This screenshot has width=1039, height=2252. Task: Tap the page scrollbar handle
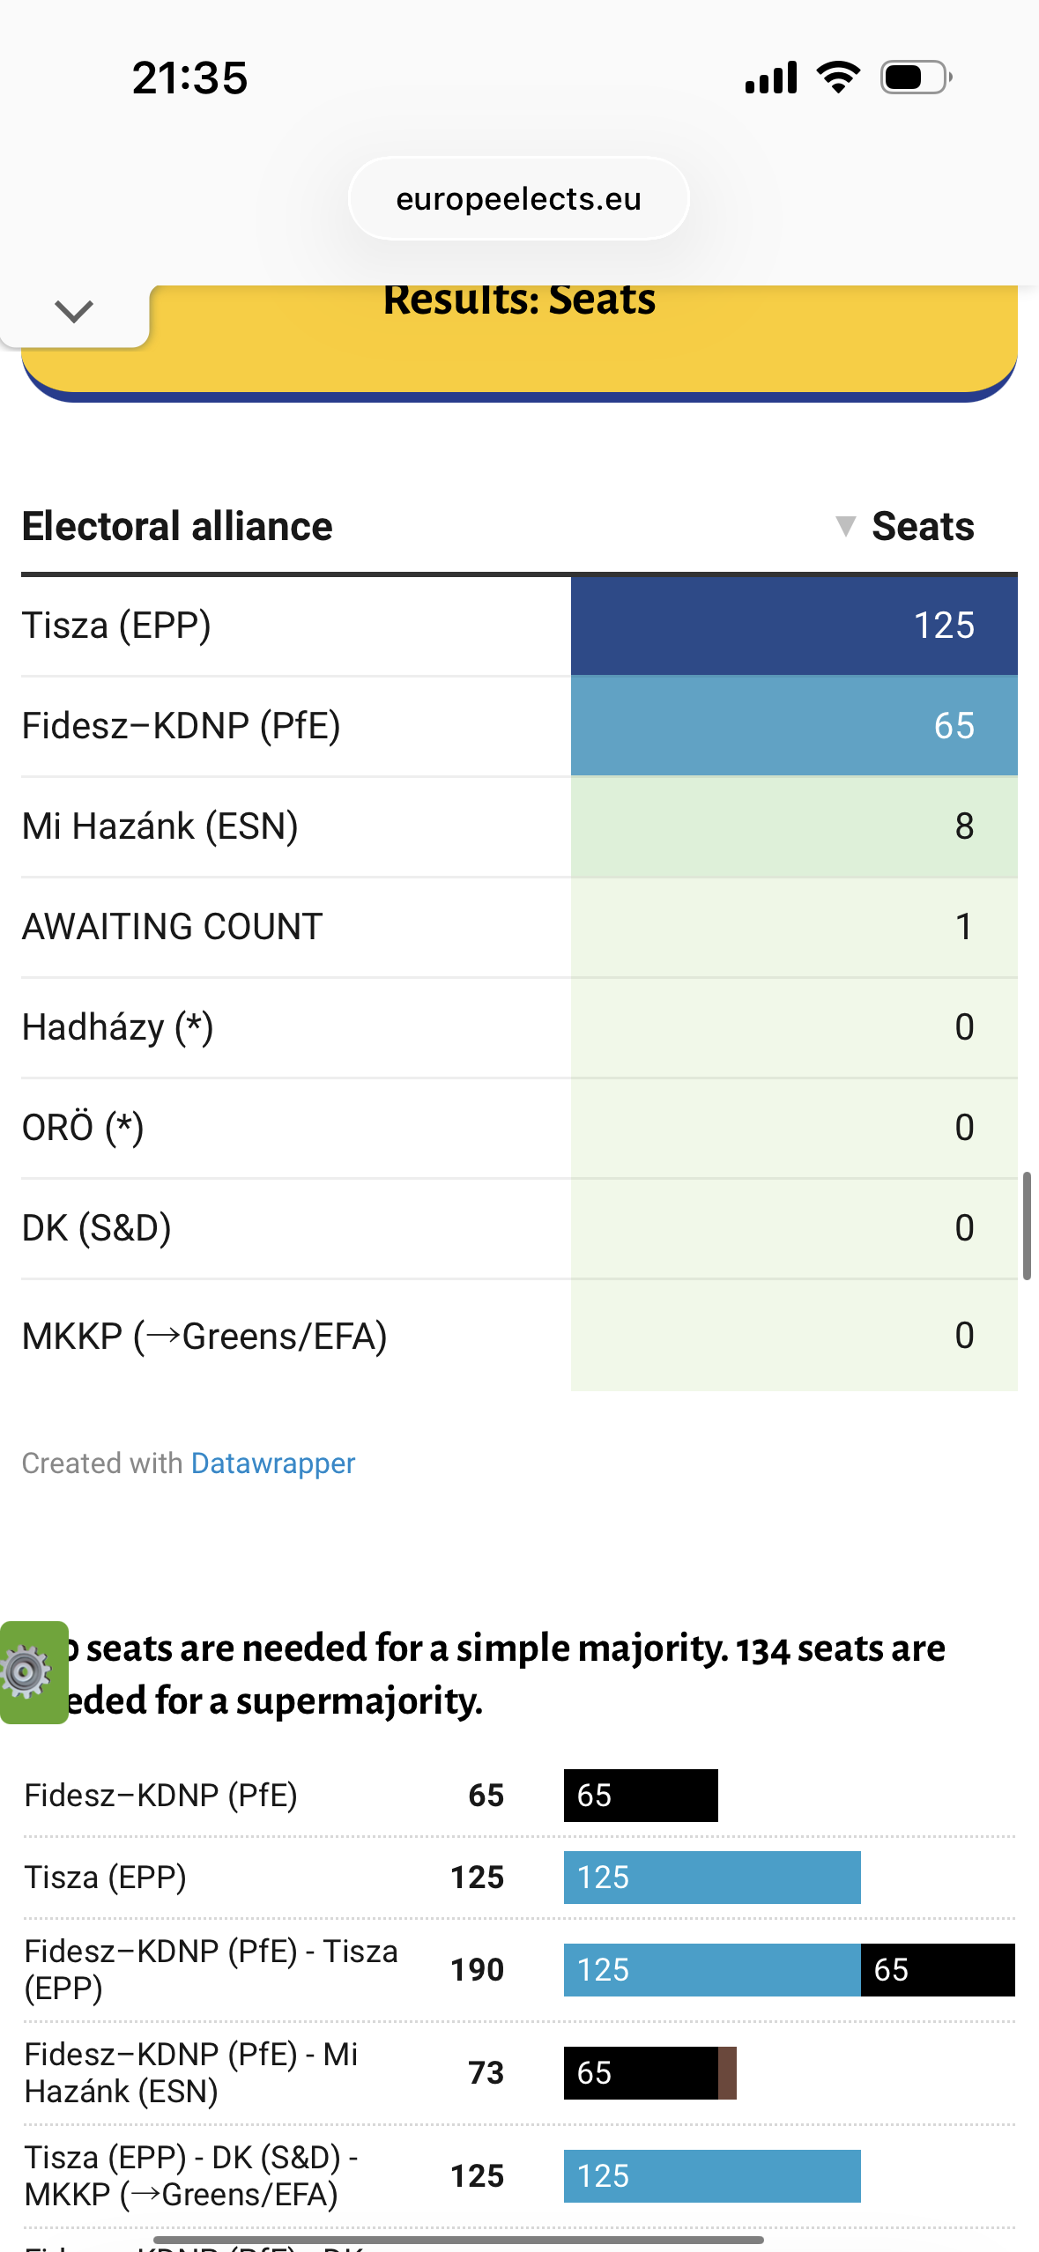pos(1027,1225)
